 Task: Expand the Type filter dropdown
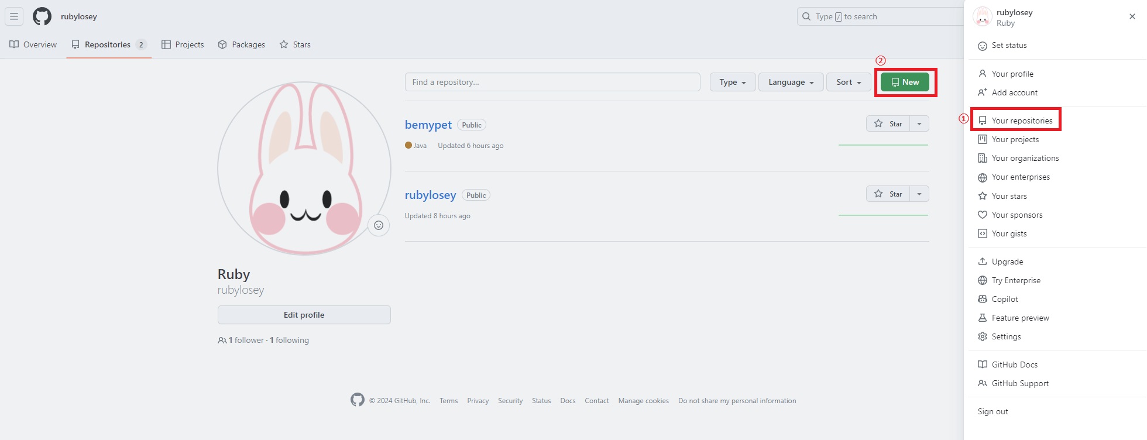(733, 82)
